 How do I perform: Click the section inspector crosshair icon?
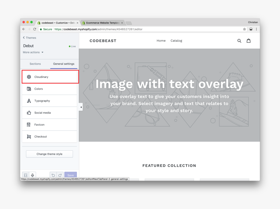pyautogui.click(x=33, y=175)
